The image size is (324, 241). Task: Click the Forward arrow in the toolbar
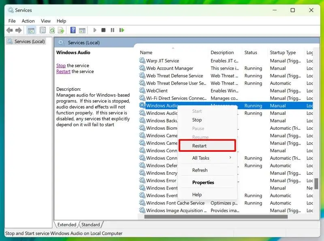point(18,30)
